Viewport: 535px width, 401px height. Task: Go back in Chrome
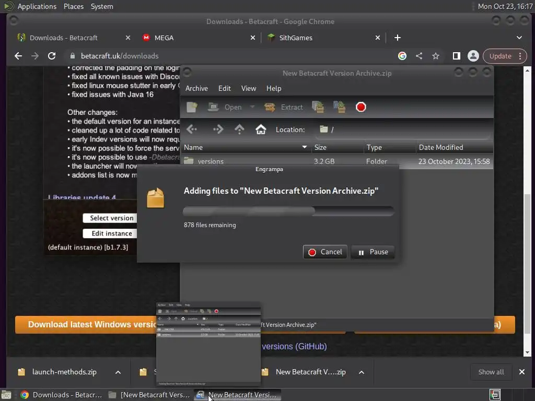point(18,56)
